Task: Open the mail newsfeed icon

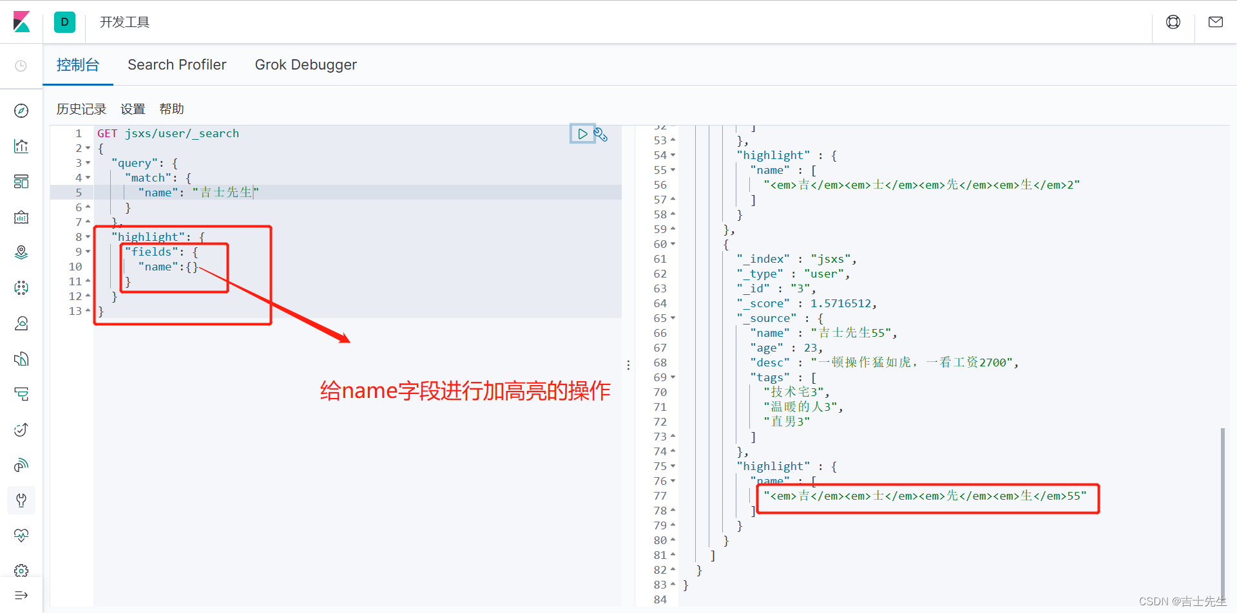Action: (1216, 22)
